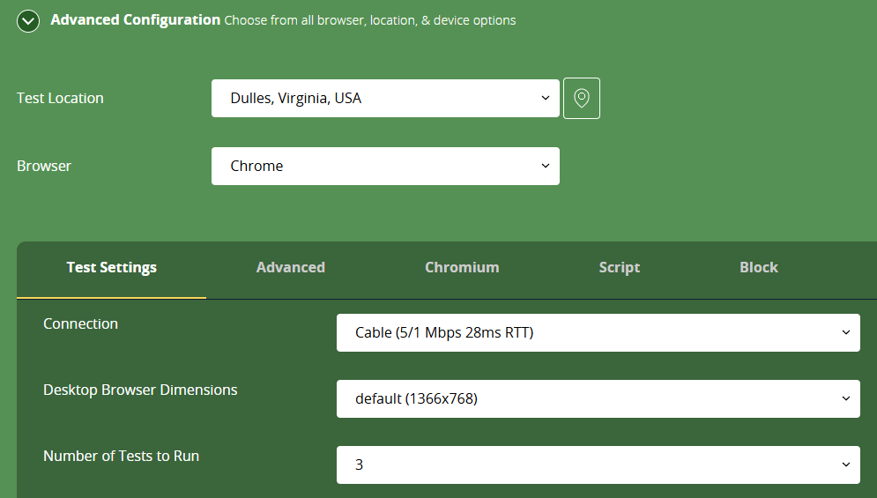Screen dimensions: 877x498
Task: Collapse the Advanced Configuration section chevron
Action: (28, 21)
